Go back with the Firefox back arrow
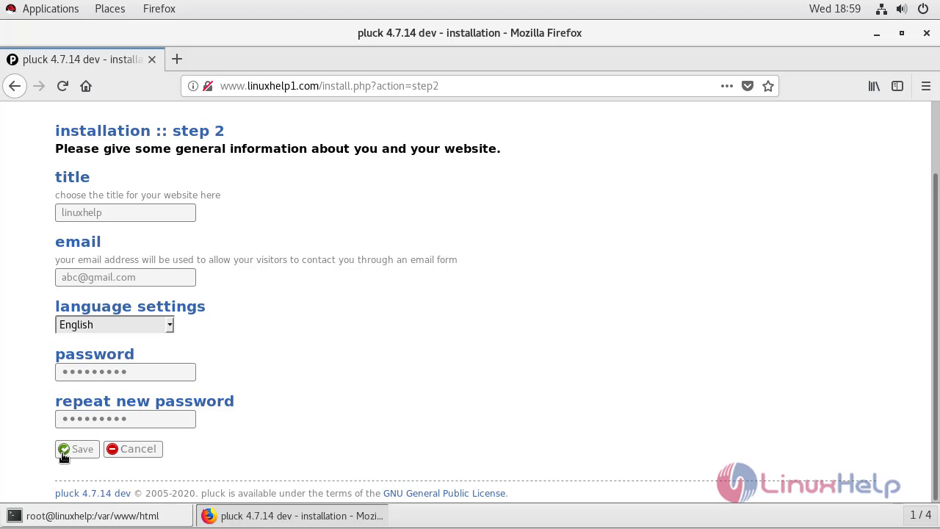 15,86
